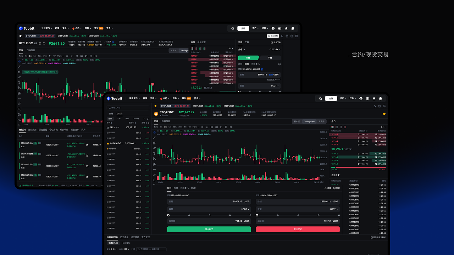Screen dimensions: 454x255
Task: Toggle dark mode moon icon in back window
Action: (282, 36)
